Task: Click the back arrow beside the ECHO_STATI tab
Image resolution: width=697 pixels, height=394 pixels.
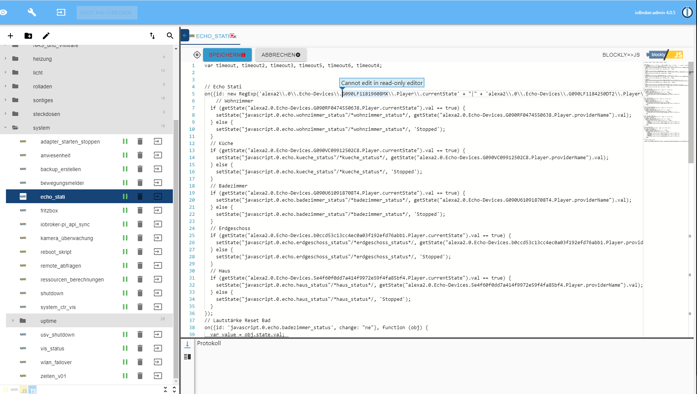Action: [185, 36]
